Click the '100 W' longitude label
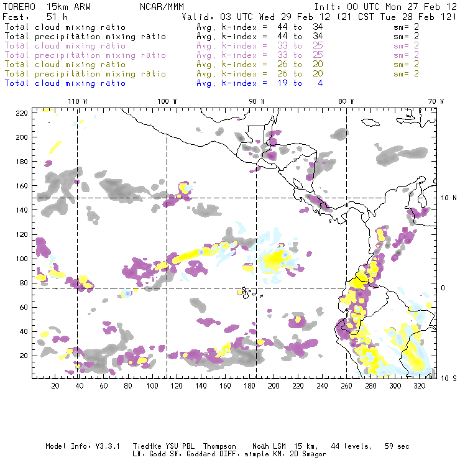This screenshot has width=460, height=460. [x=167, y=101]
